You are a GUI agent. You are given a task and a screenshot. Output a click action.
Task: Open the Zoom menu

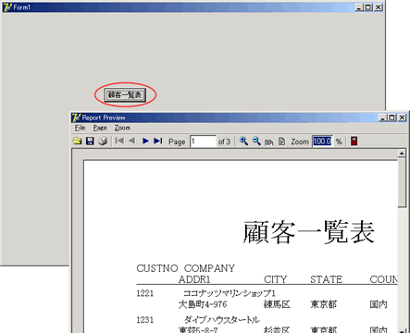[x=122, y=128]
